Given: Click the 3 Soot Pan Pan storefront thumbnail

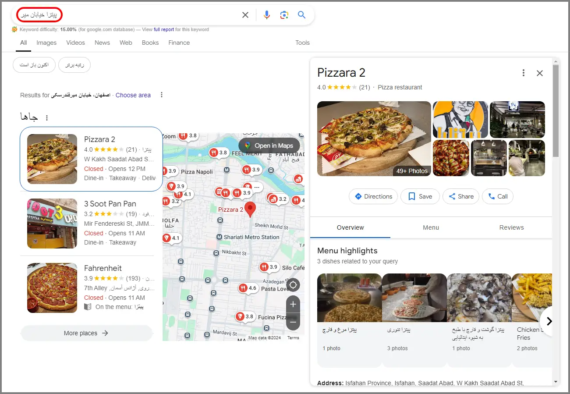Looking at the screenshot, I should 52,224.
